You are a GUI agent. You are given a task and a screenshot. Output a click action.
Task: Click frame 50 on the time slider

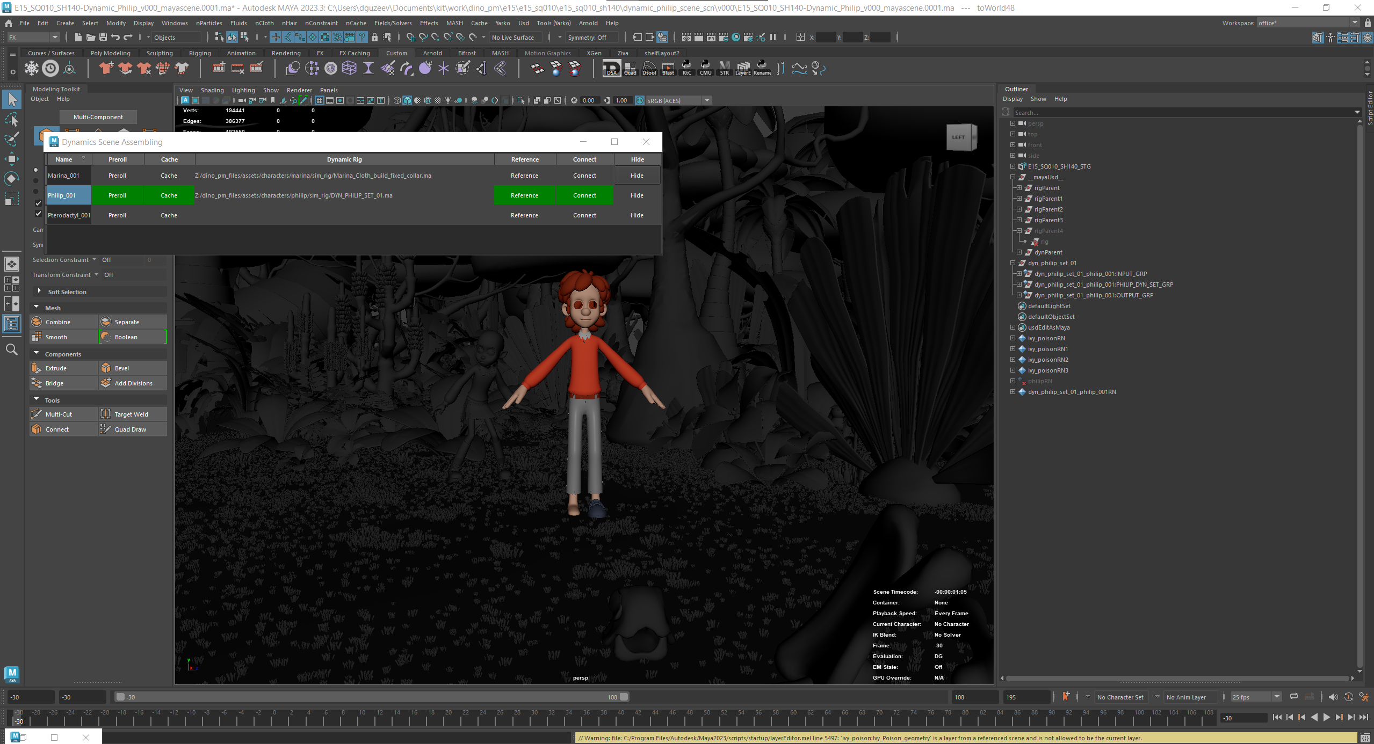(706, 716)
